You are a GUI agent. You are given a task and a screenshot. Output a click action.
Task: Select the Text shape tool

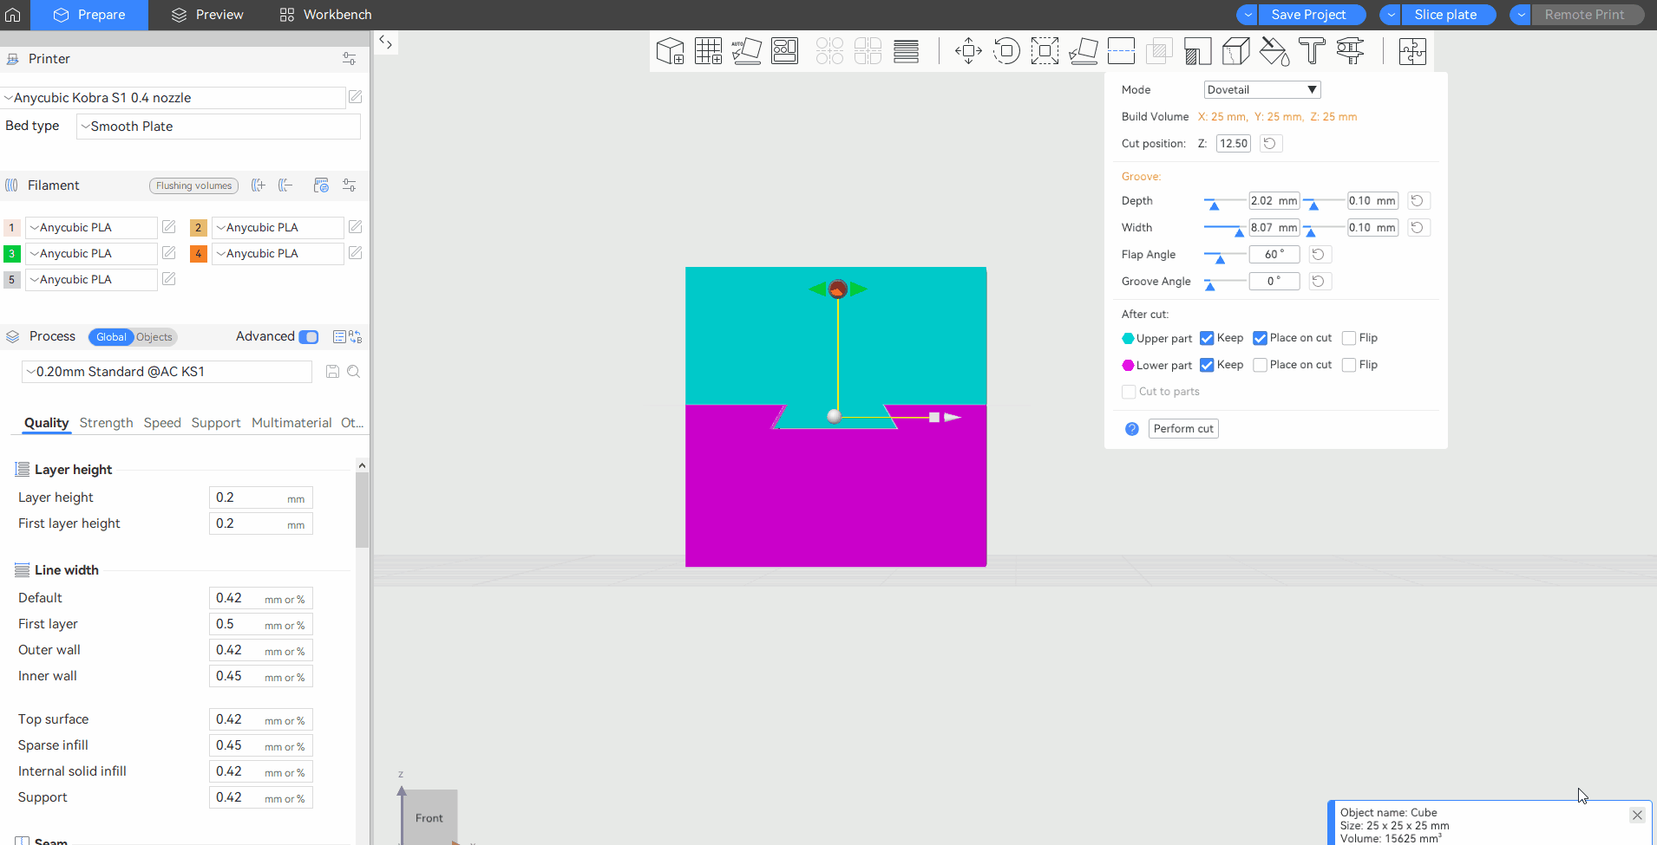tap(1312, 51)
